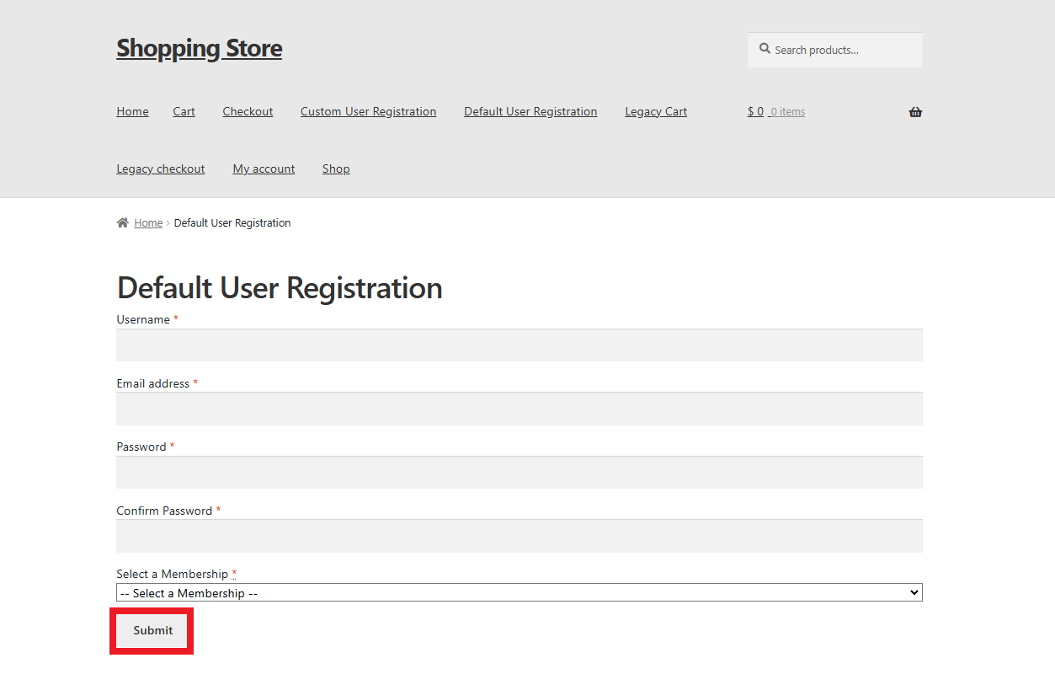Viewport: 1055px width, 674px height.
Task: Open the membership dropdown chevron arrow
Action: tap(914, 592)
